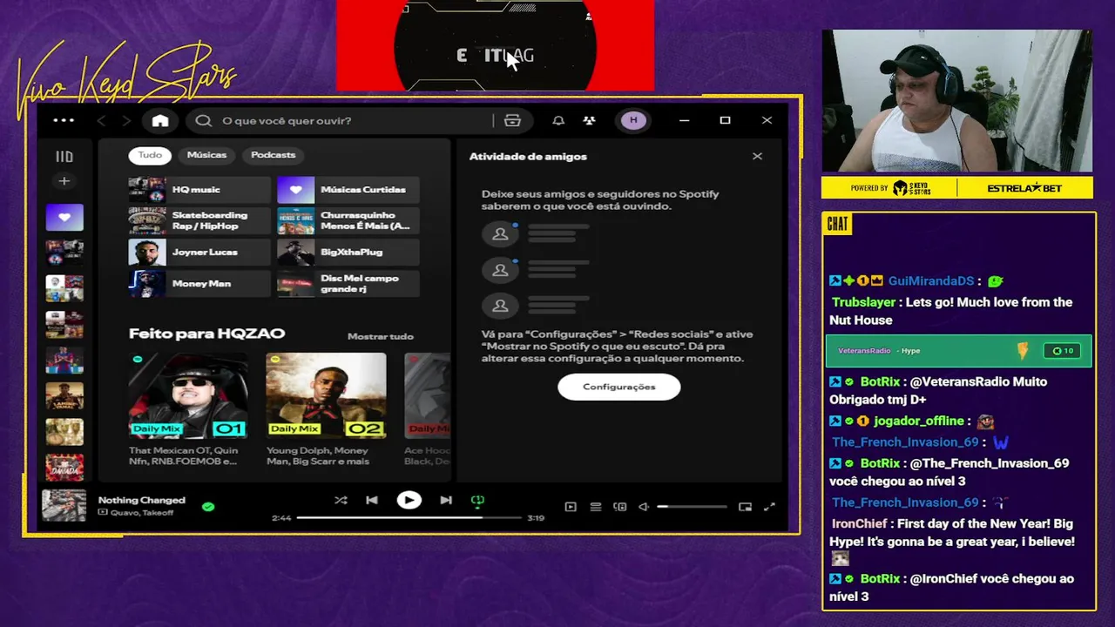Click the 2:44 elapsed time label

coord(281,518)
